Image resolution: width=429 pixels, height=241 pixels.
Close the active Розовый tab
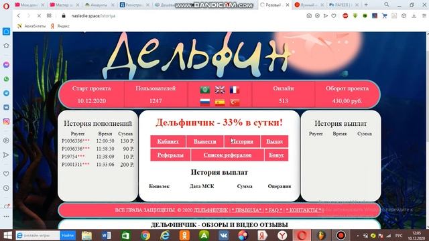(x=288, y=5)
